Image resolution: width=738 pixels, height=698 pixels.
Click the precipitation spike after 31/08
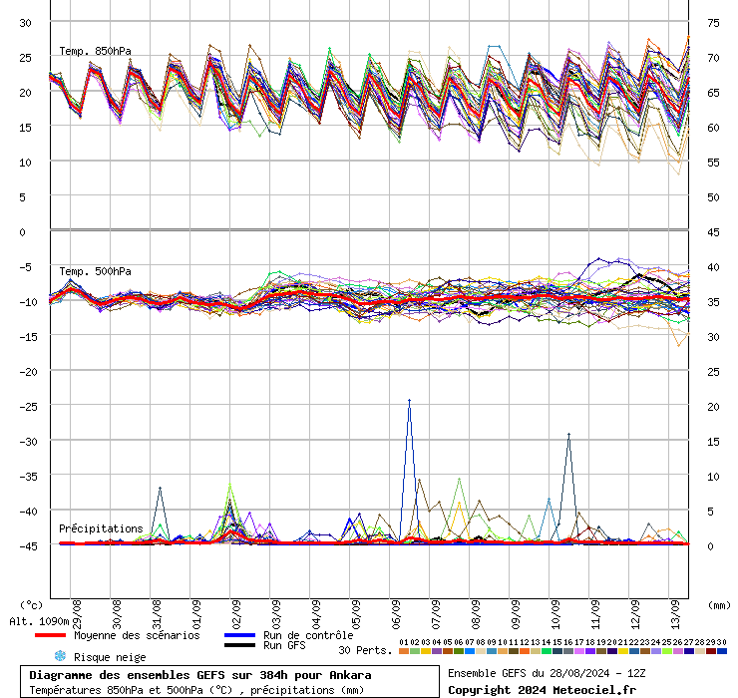(x=160, y=489)
